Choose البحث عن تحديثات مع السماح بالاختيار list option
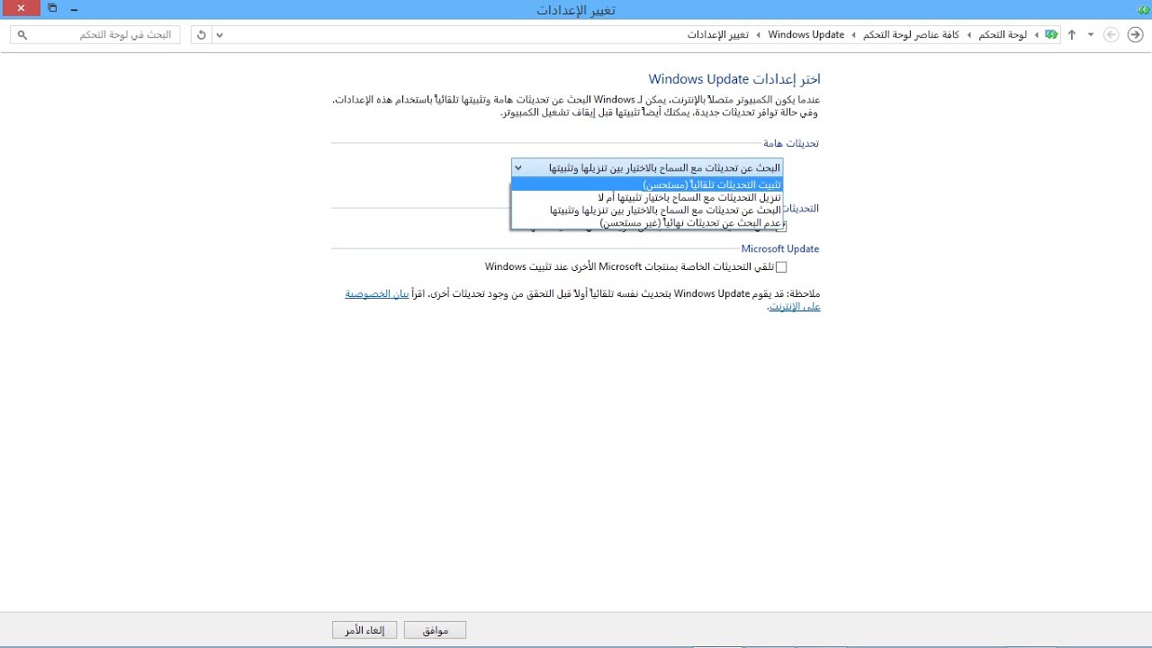The image size is (1152, 648). [646, 210]
